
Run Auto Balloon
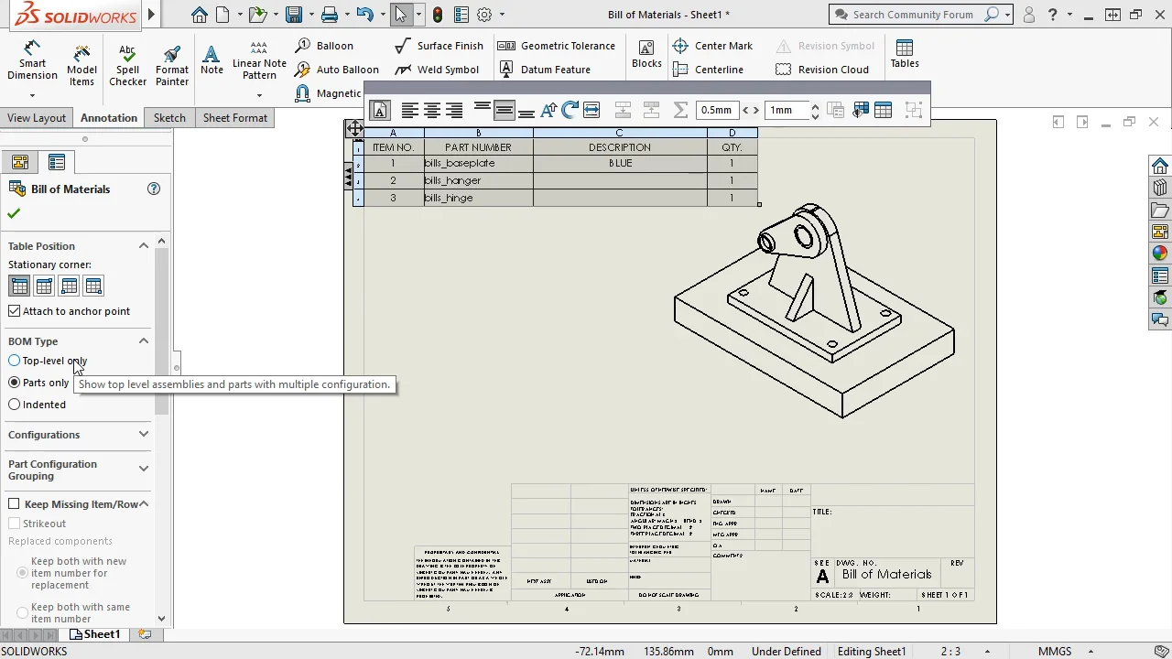point(337,70)
